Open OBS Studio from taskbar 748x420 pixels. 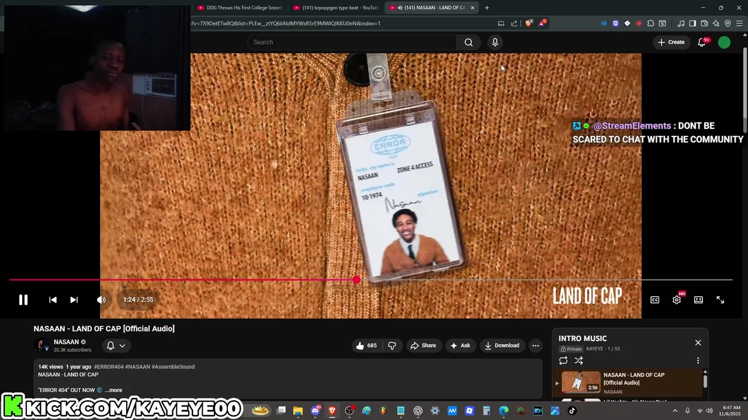tap(349, 411)
